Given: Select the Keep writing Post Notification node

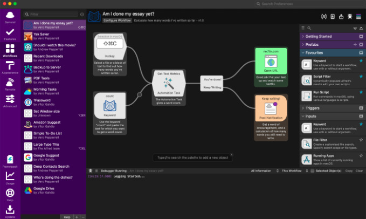Looking at the screenshot, I should (271, 108).
